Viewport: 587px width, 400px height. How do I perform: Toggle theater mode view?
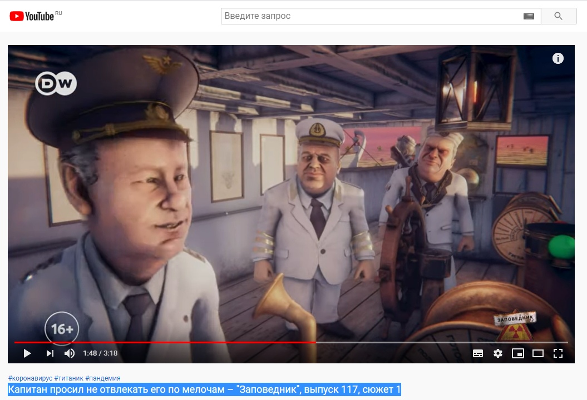coord(538,353)
